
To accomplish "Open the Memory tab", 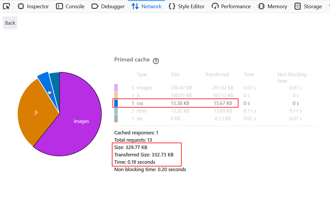I will pos(272,6).
